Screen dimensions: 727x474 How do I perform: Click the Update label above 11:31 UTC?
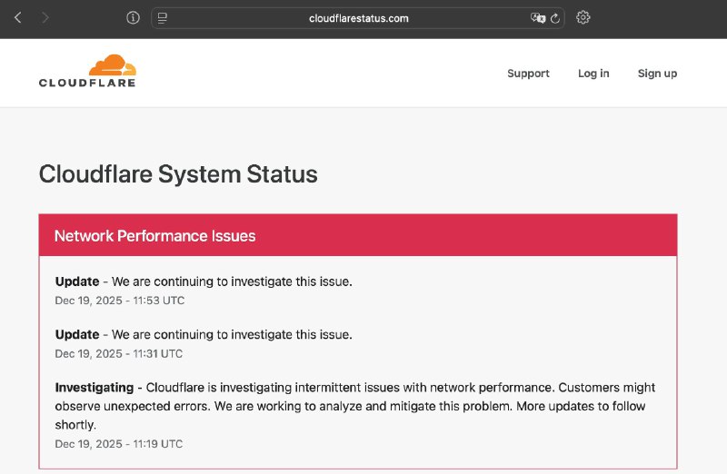click(77, 334)
